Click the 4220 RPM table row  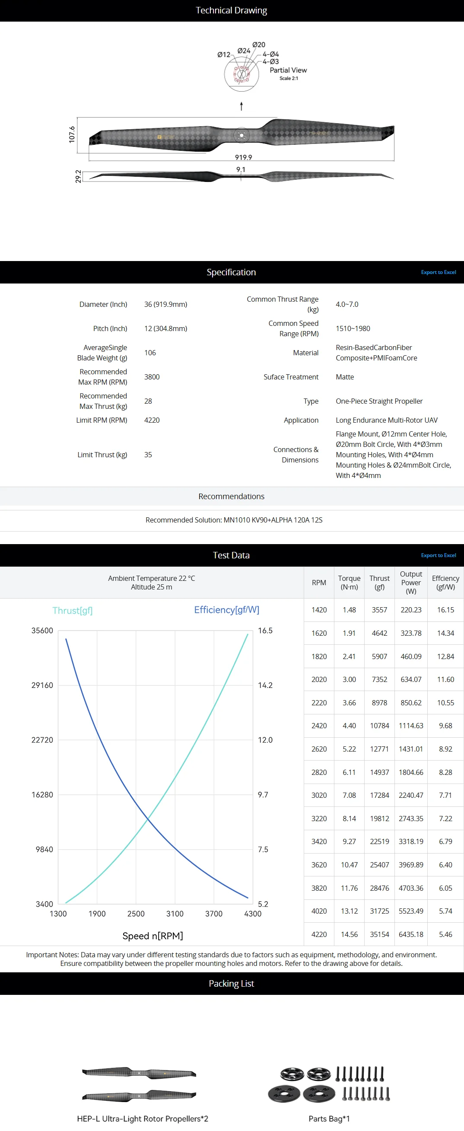[x=384, y=934]
